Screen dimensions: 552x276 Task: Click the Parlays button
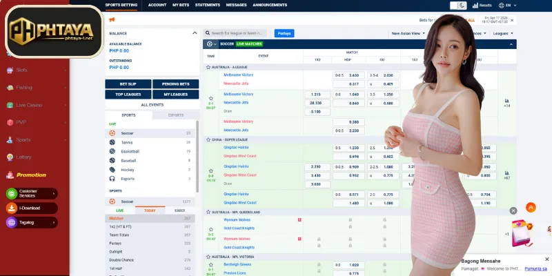(x=284, y=33)
